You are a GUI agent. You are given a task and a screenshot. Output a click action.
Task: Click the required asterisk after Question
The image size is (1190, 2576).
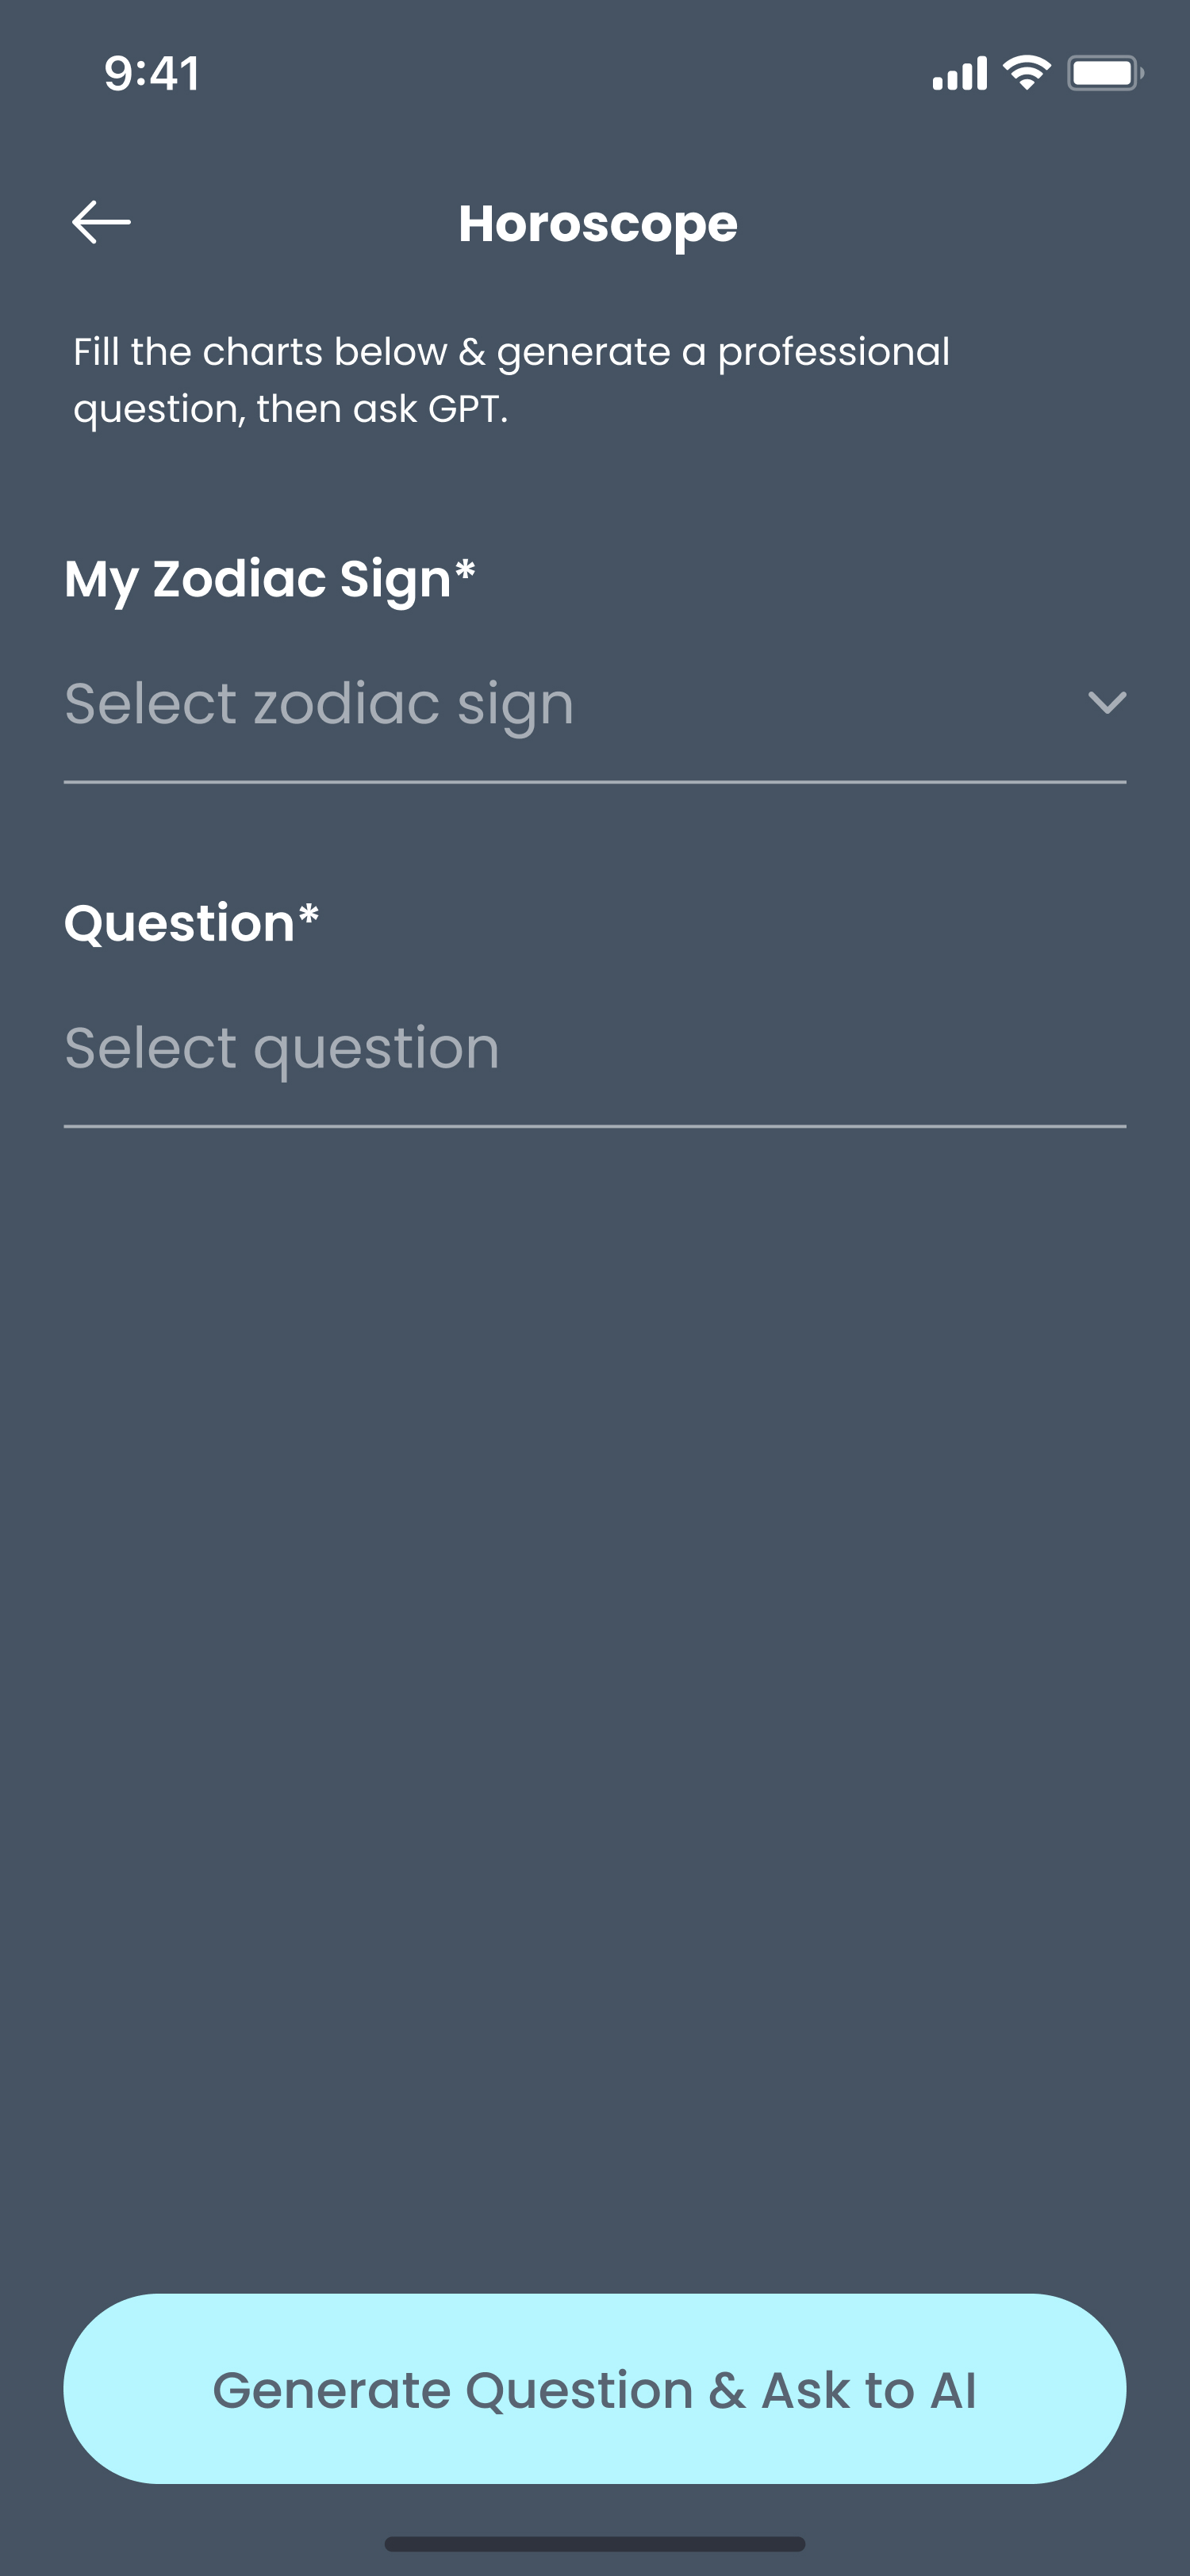tap(308, 915)
